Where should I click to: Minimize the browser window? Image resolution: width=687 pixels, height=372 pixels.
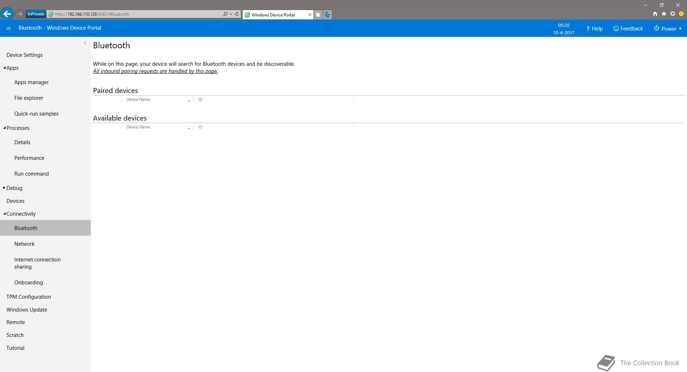click(645, 5)
